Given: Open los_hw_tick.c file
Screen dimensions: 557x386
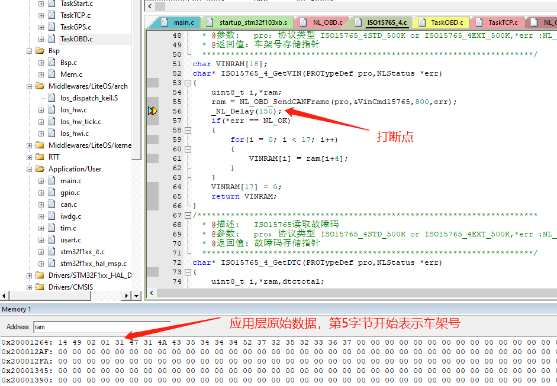Looking at the screenshot, I should [x=81, y=122].
